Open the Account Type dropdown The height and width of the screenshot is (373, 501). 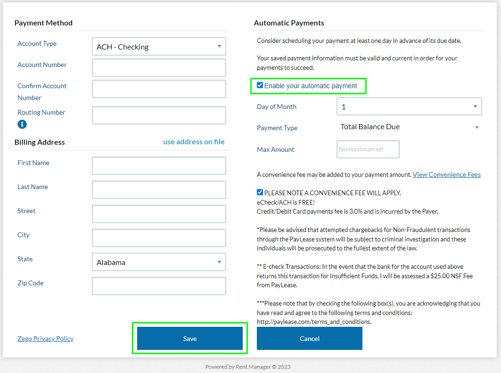[x=159, y=47]
